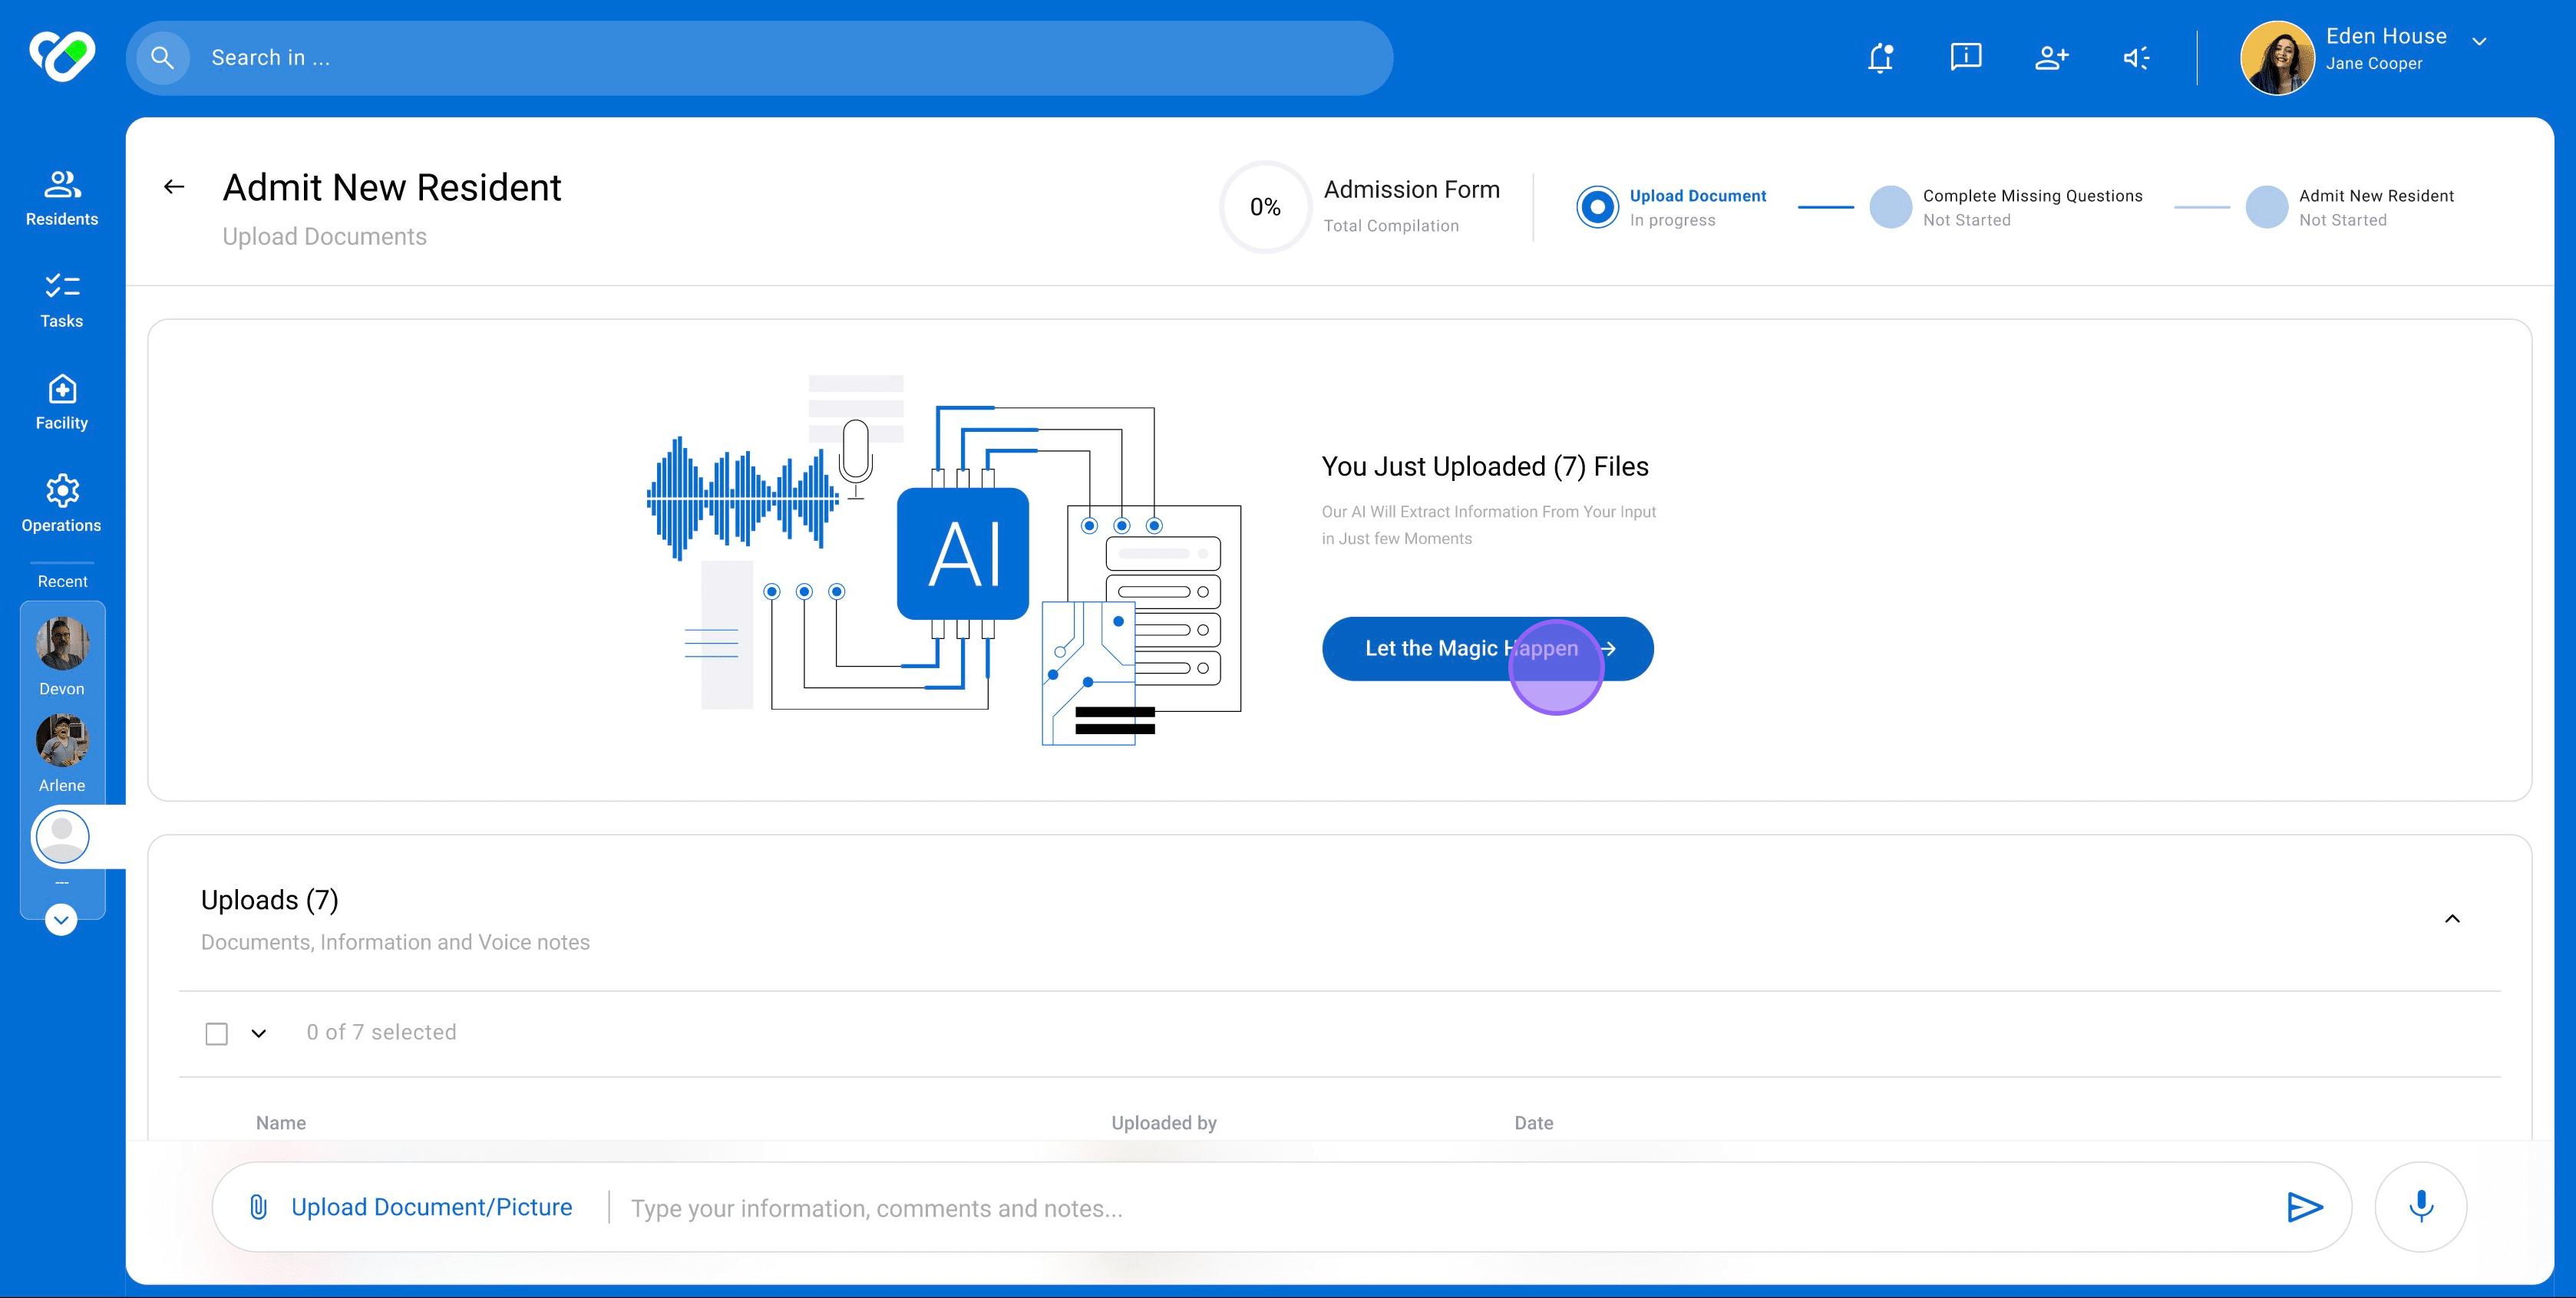Open the feedback message icon
Image resolution: width=2576 pixels, height=1298 pixels.
(x=1966, y=57)
